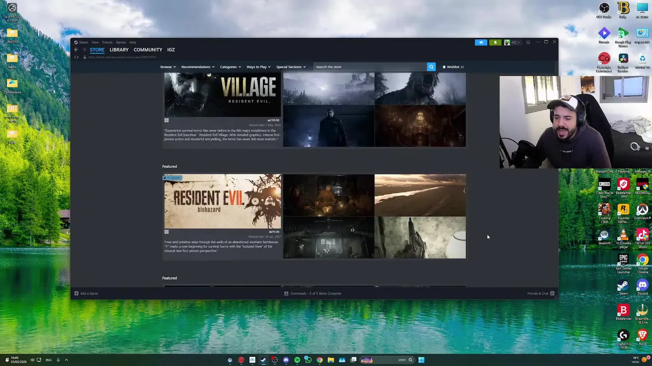Expand the Recommendations dropdown
652x366 pixels.
point(198,67)
